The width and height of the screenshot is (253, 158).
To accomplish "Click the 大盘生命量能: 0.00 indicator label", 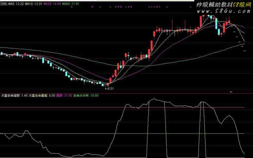I will (x=42, y=96).
